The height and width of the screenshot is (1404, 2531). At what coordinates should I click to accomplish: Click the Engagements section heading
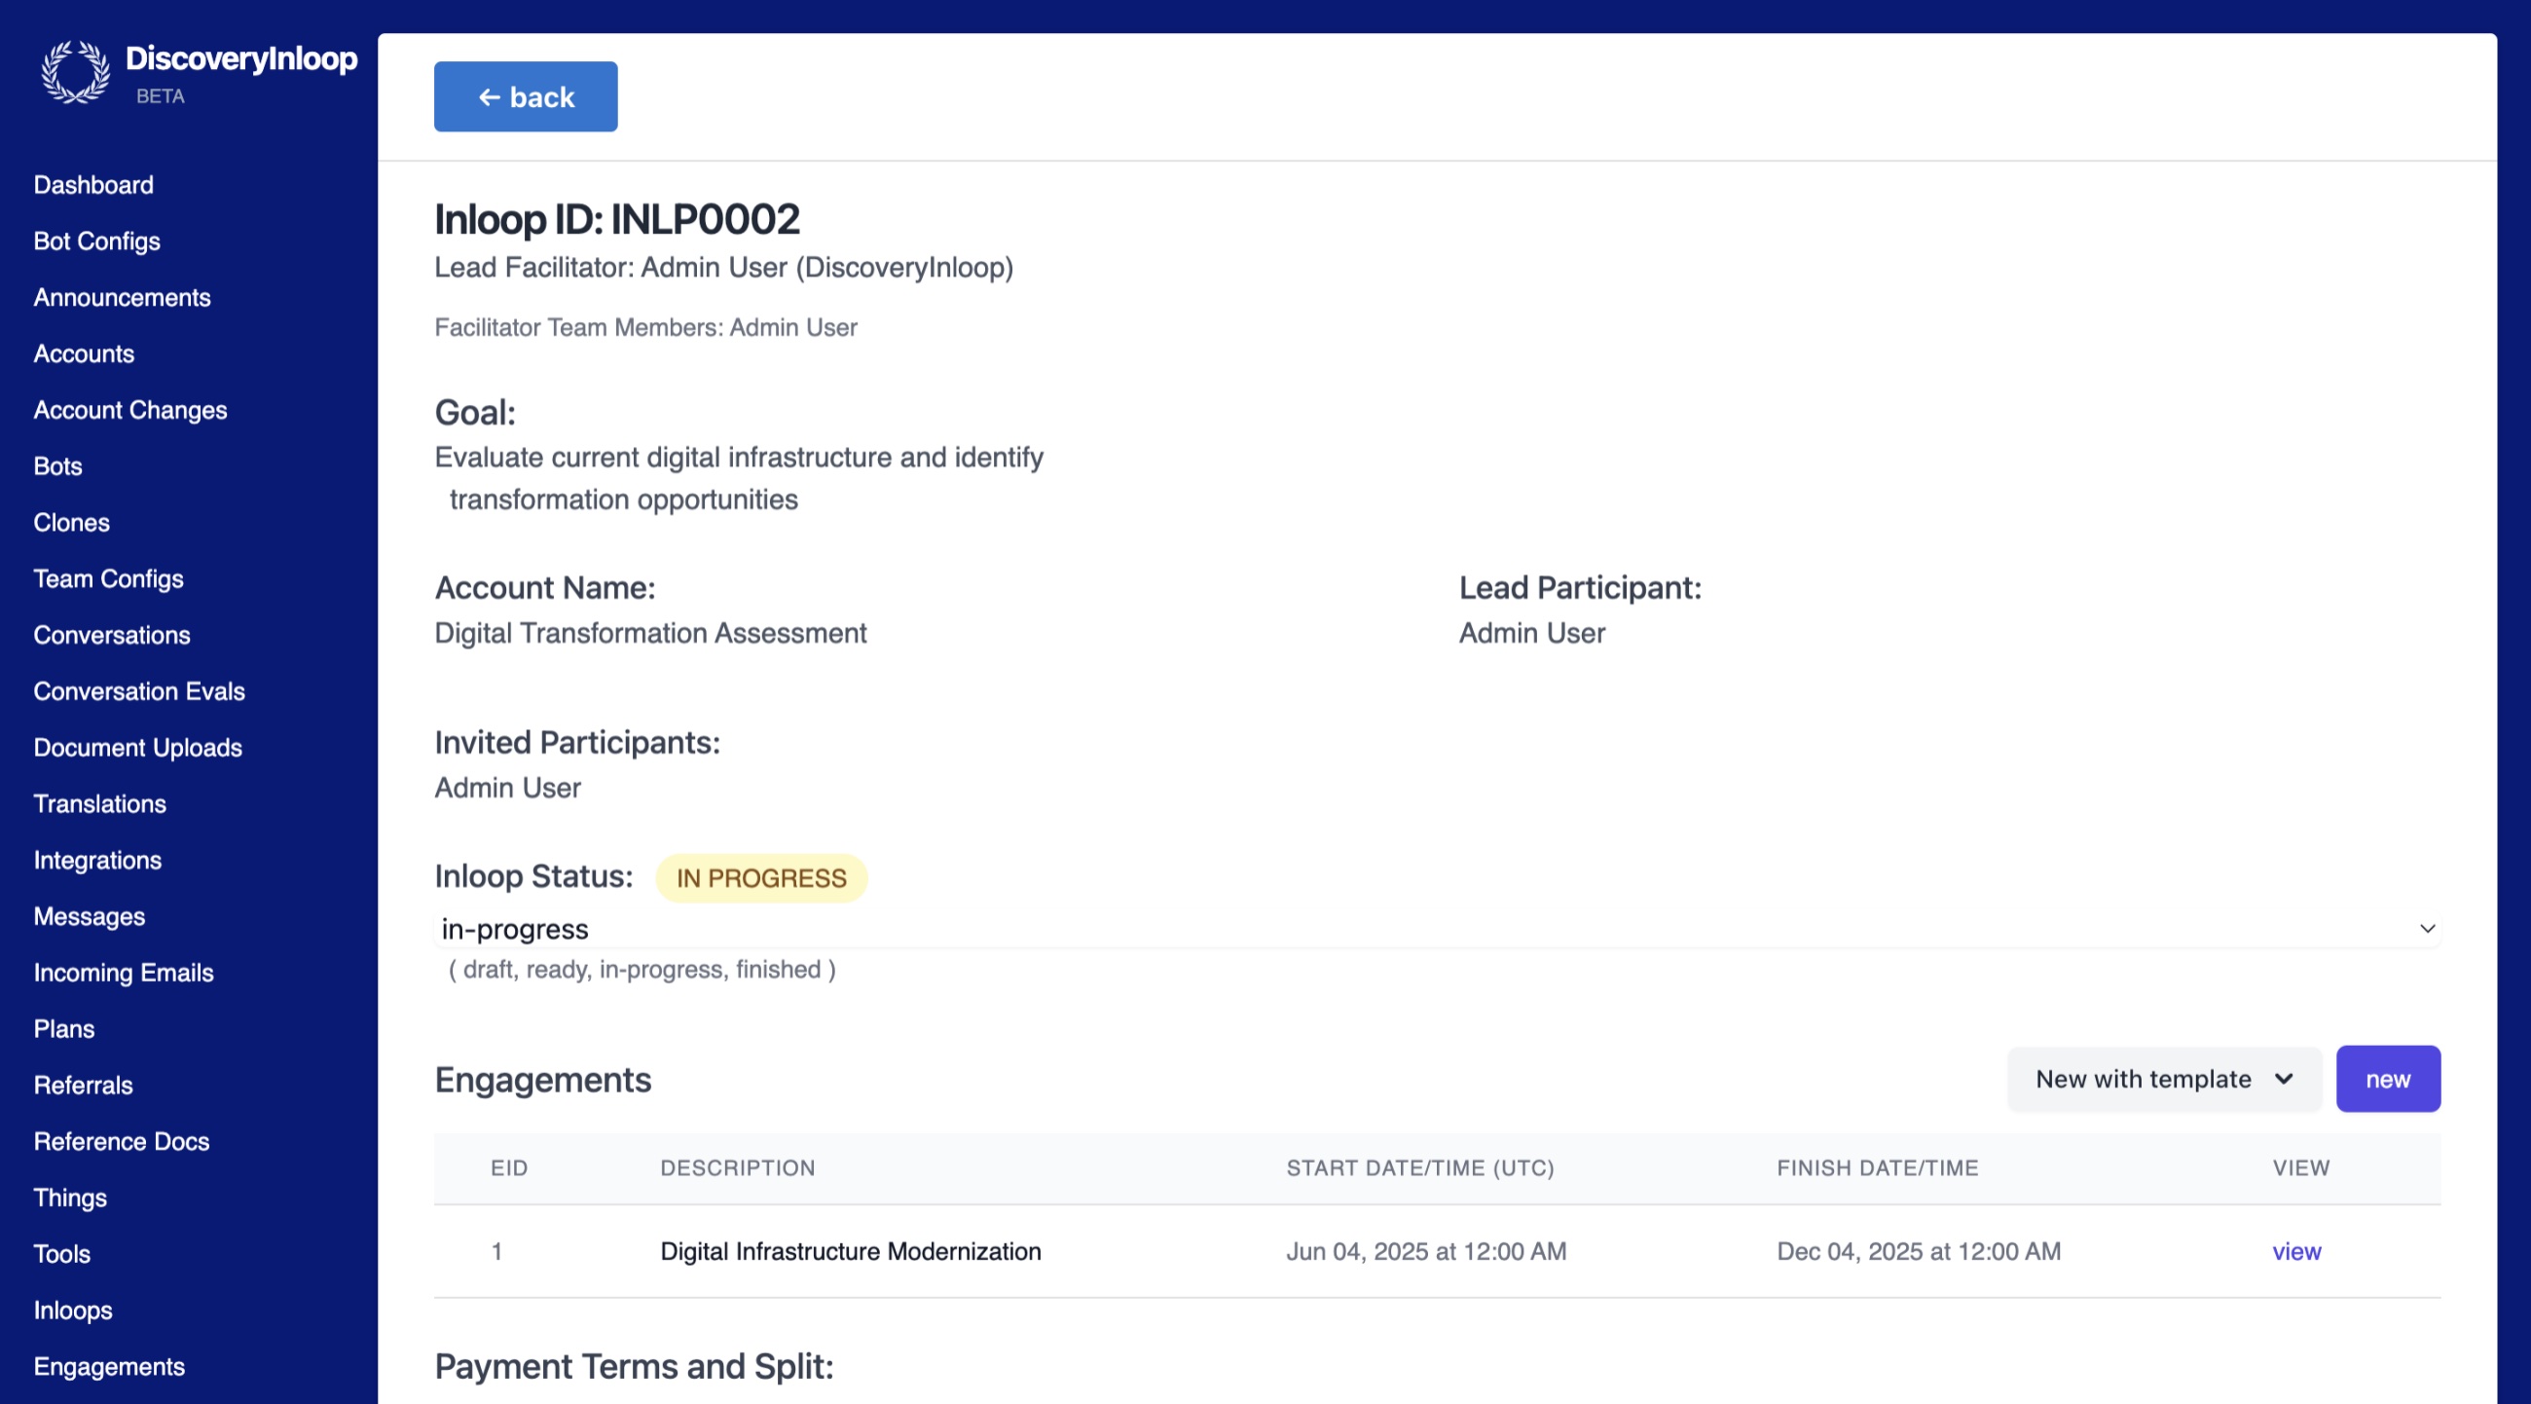coord(543,1080)
